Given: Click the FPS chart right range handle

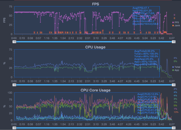Looking at the screenshot, I should [174, 42].
